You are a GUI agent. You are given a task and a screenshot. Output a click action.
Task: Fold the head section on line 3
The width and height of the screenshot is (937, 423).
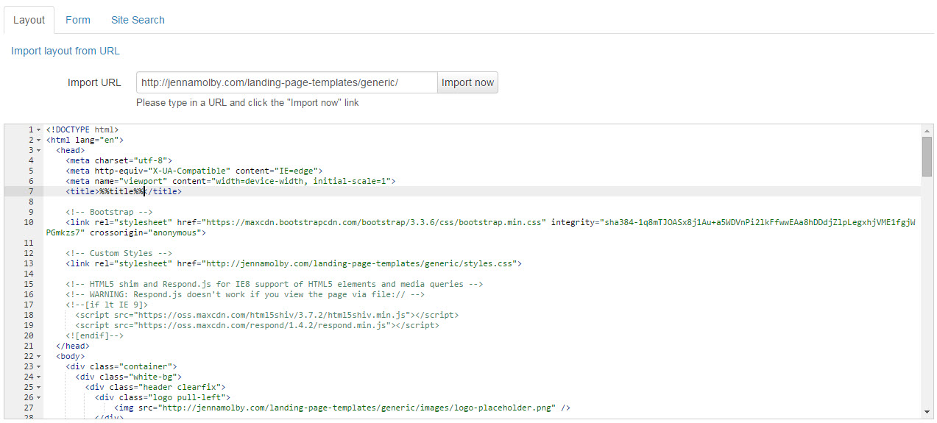[38, 150]
